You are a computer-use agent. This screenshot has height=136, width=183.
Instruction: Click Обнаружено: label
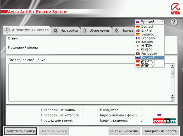tap(109, 110)
